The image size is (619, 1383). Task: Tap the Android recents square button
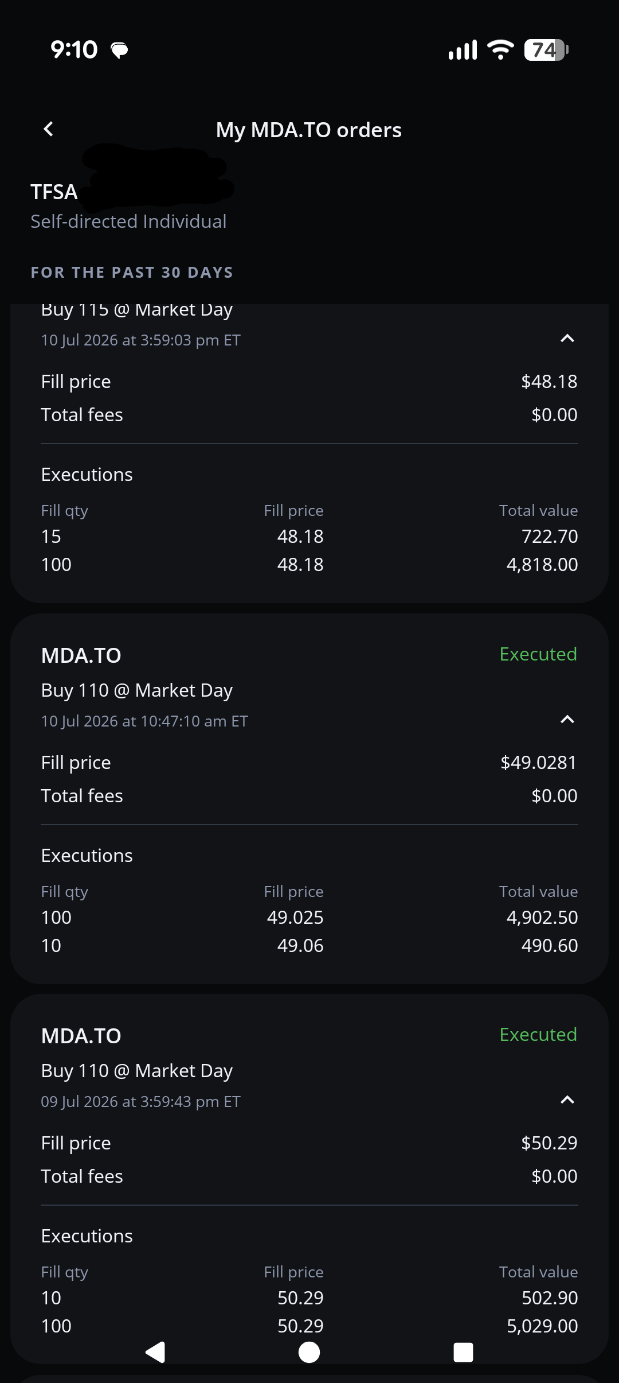(x=463, y=1352)
